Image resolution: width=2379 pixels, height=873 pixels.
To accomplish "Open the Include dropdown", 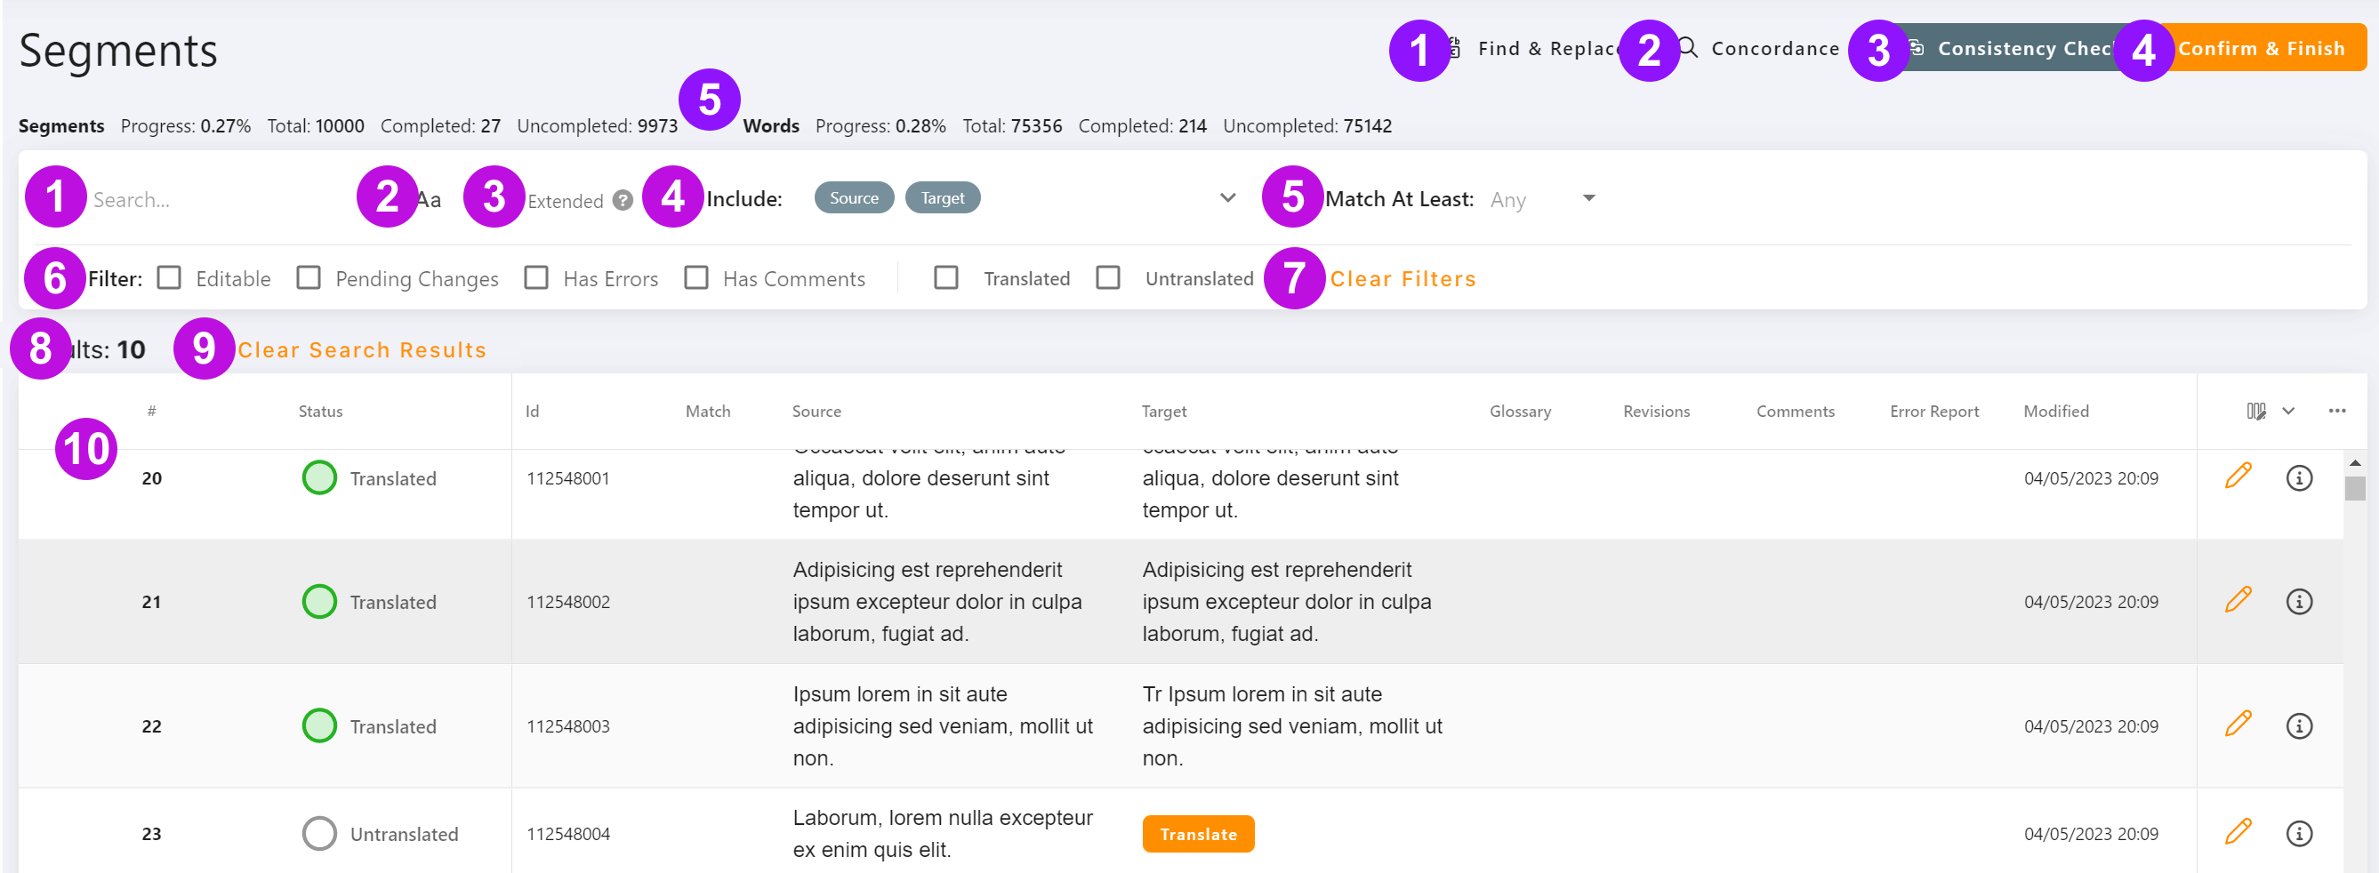I will tap(1228, 197).
